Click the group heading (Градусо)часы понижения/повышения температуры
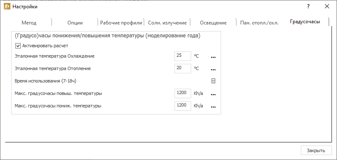 (108, 36)
